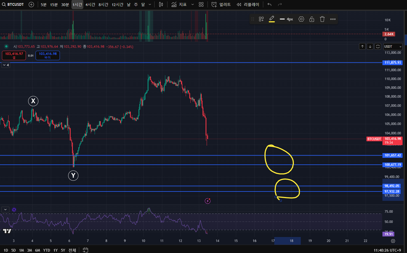Toggle lock on the selected drawing
407x253 pixels.
(x=312, y=19)
